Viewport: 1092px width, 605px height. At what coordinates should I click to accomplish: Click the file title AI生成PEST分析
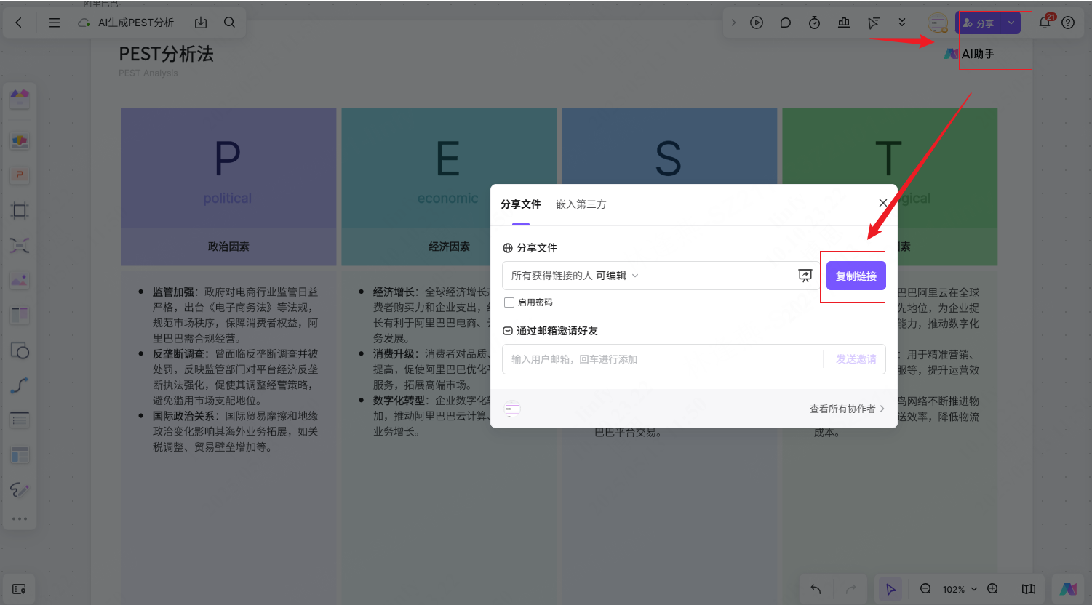pos(136,23)
